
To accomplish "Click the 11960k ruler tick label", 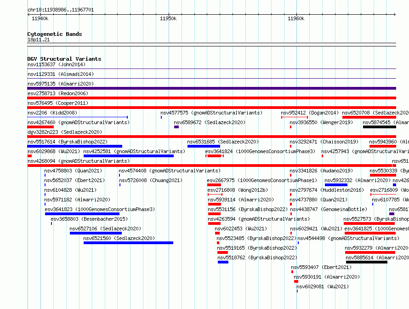I will pyautogui.click(x=296, y=18).
